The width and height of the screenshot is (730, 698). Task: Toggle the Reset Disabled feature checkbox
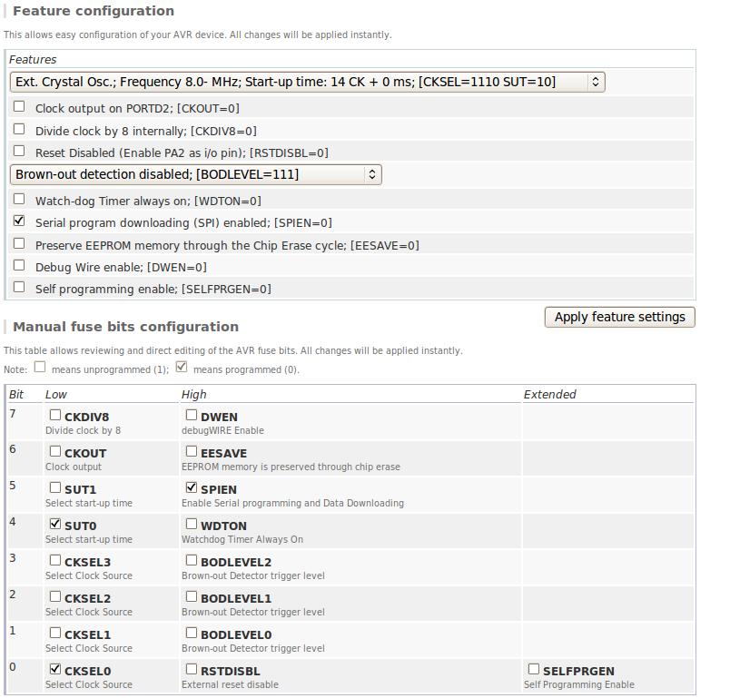19,151
